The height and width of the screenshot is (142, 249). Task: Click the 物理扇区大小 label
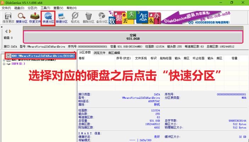[174, 127]
